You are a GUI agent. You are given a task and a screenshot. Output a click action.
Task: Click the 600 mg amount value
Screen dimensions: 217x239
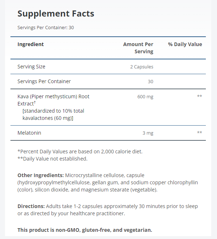click(x=145, y=96)
